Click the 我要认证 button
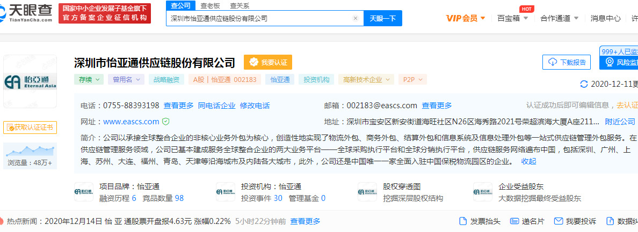 click(268, 62)
